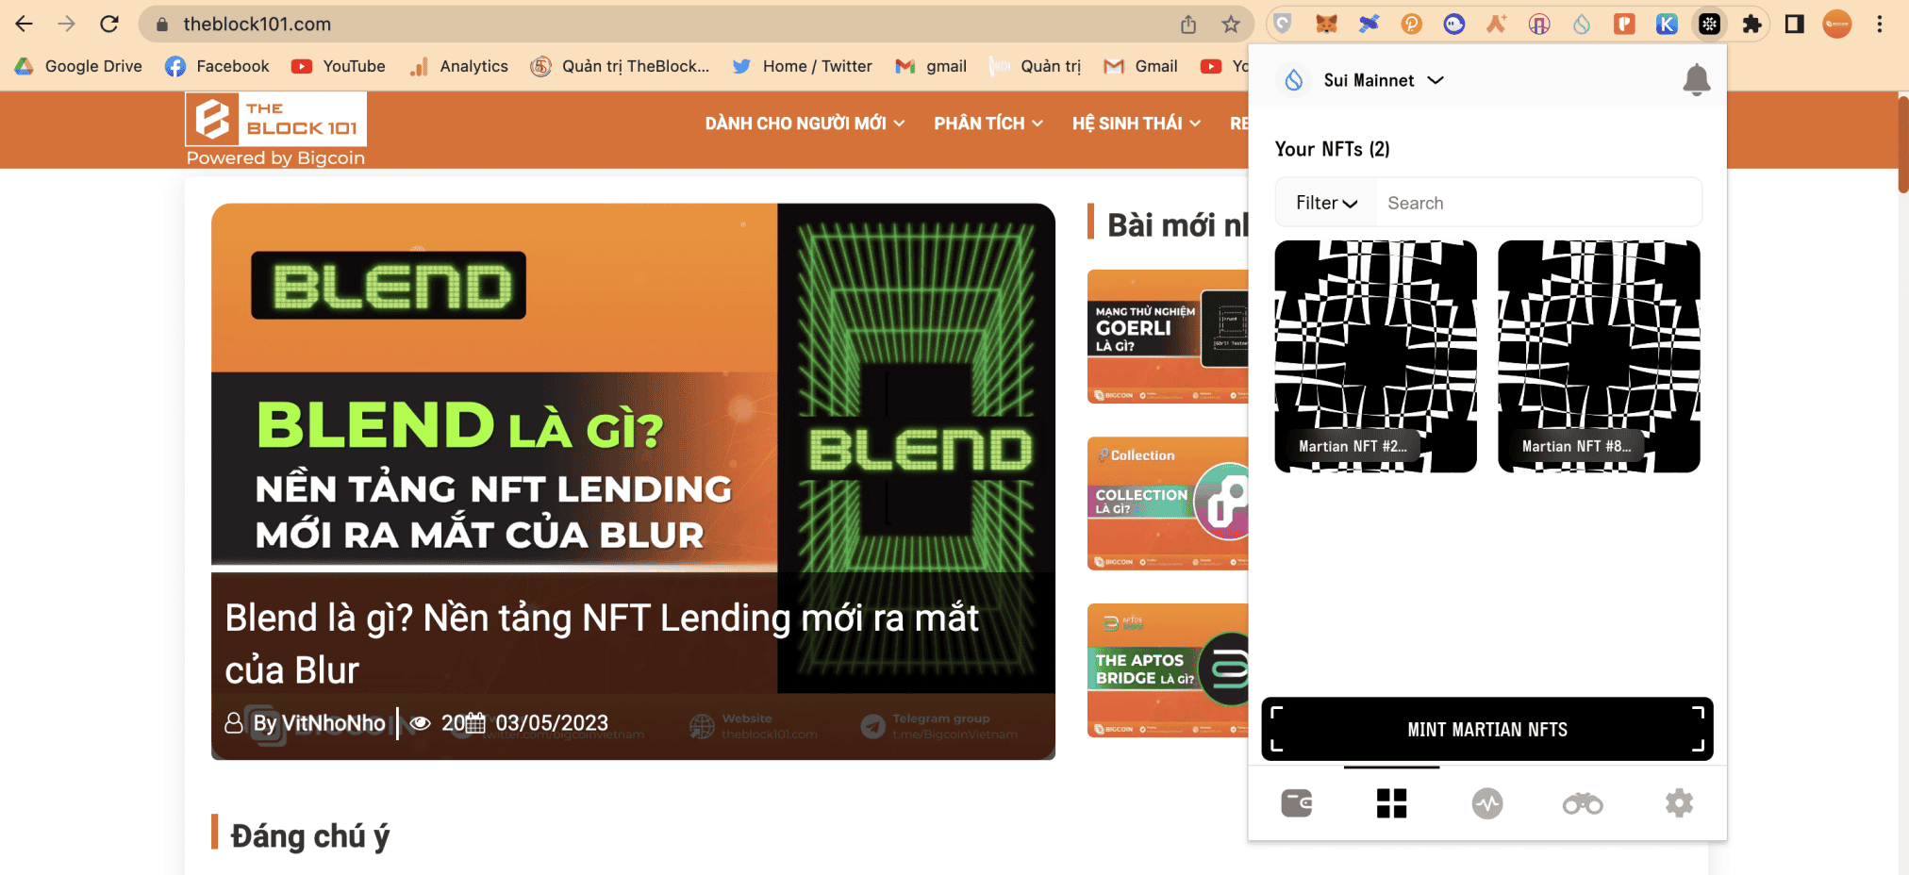Open the Google Drive bookmark
Image resolution: width=1909 pixels, height=875 pixels.
pos(78,66)
